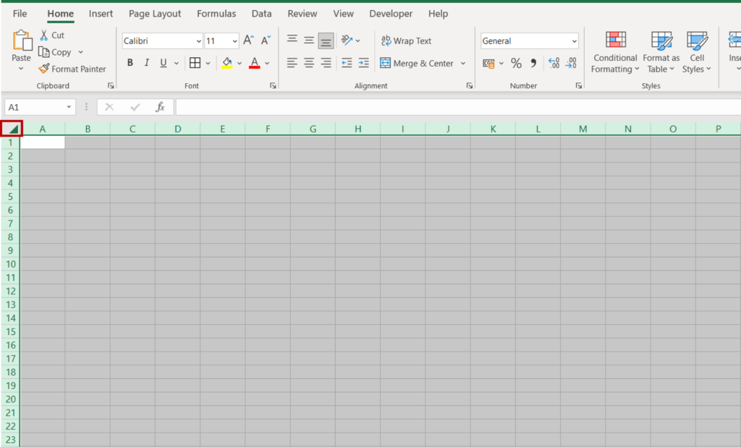Select the Middle Align icon
This screenshot has height=447, width=741.
coord(309,41)
